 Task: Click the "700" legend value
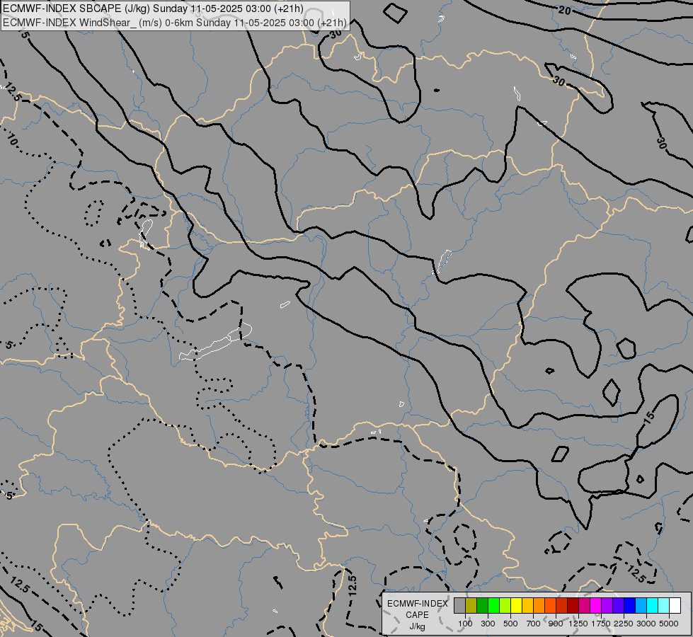pyautogui.click(x=534, y=624)
